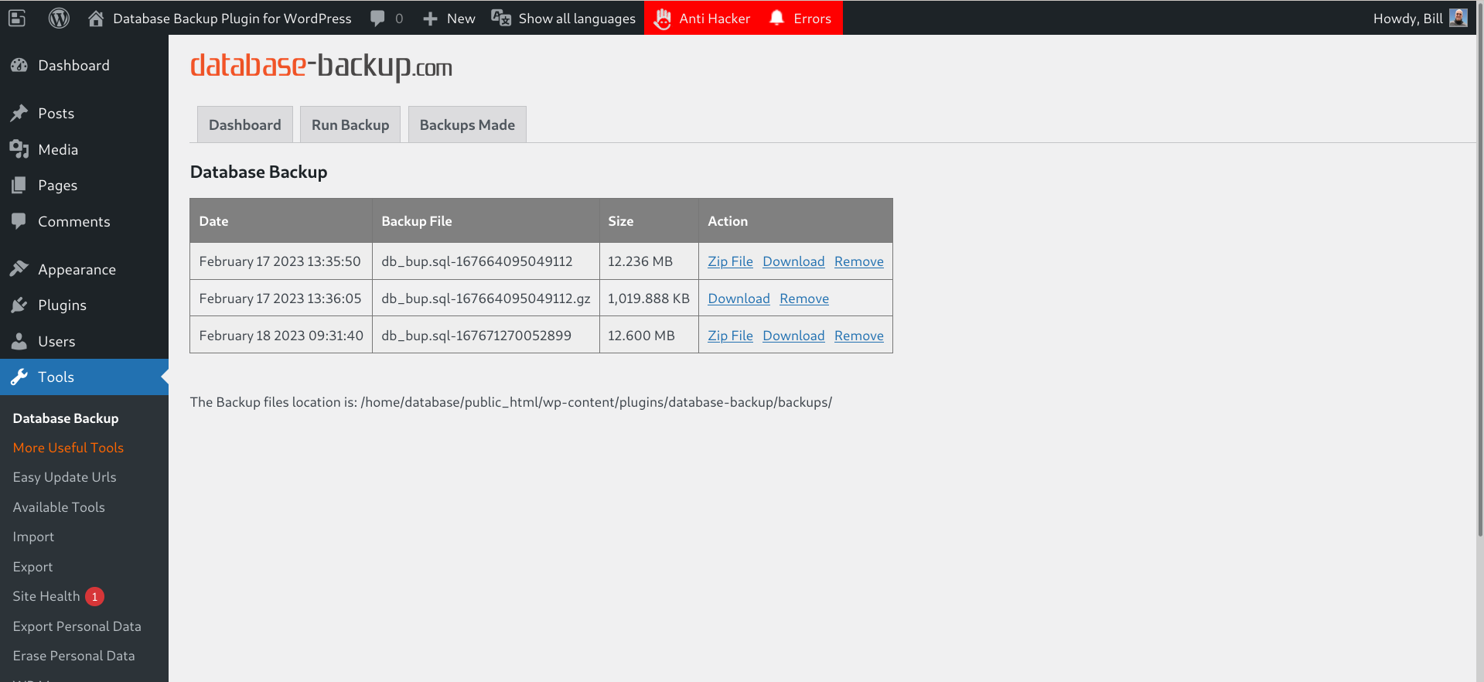Open the Import submenu item
1484x682 pixels.
coord(33,537)
